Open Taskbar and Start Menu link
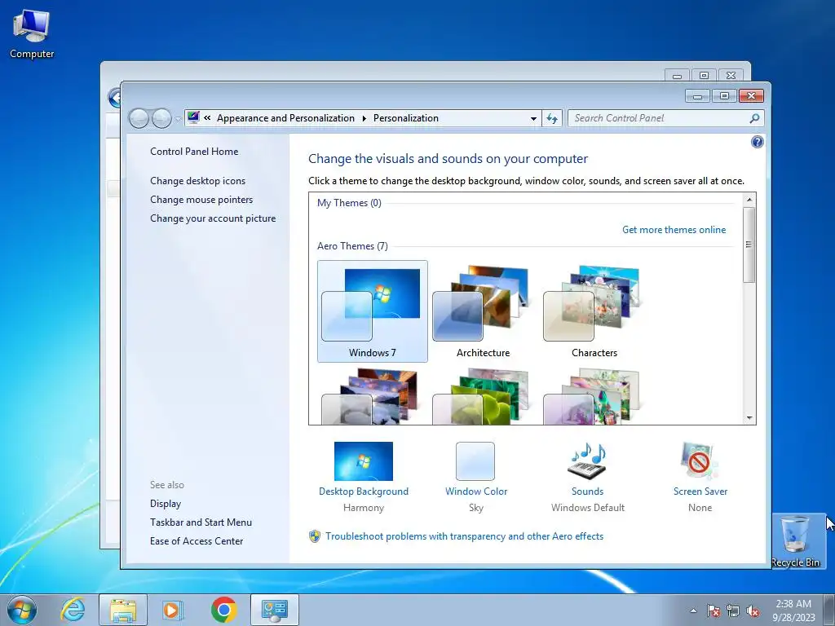 coord(201,522)
